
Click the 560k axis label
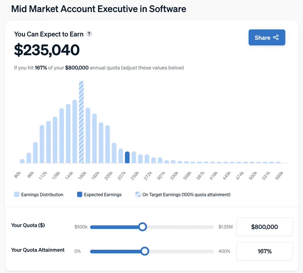(279, 176)
